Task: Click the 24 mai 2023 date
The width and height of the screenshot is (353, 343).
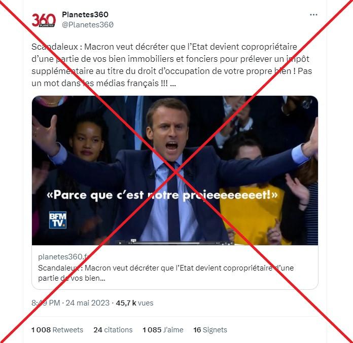Action: pos(87,303)
